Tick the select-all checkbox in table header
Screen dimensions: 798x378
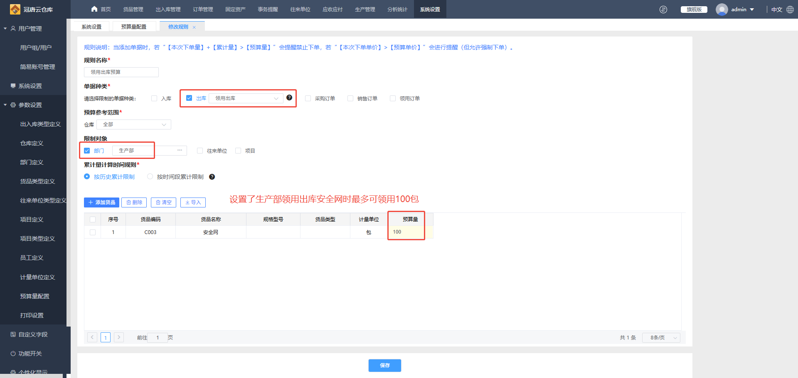[93, 219]
